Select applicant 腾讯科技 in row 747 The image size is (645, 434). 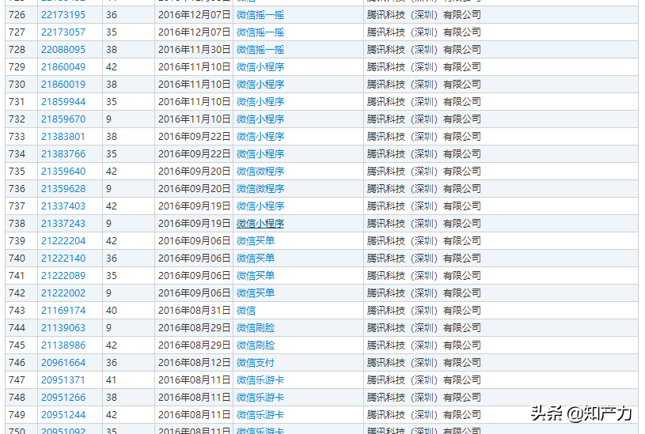(x=423, y=380)
